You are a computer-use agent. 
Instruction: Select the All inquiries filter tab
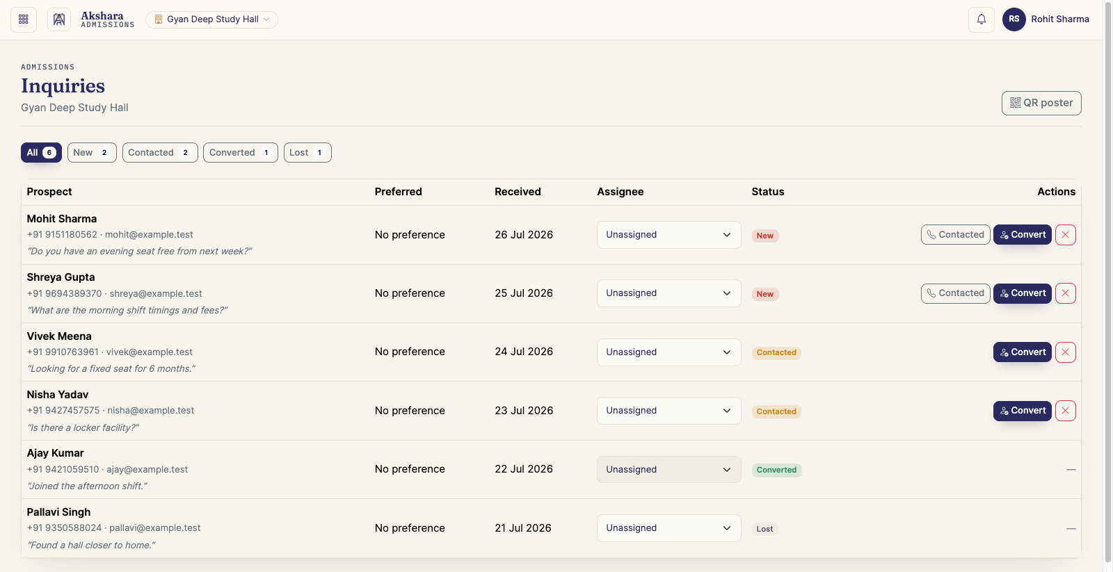41,152
